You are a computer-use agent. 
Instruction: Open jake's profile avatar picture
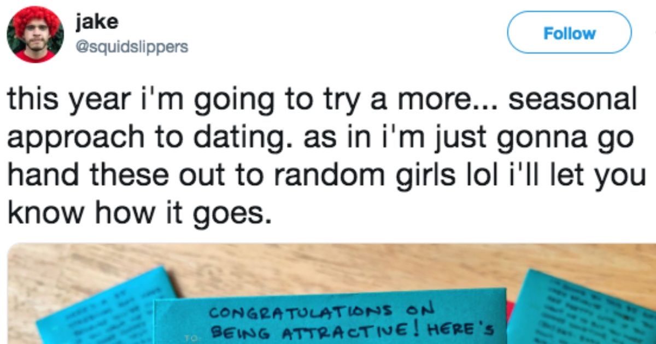(x=35, y=34)
